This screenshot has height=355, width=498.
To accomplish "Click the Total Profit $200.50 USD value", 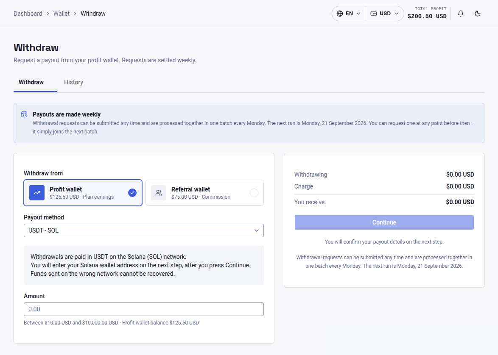I will tap(427, 16).
